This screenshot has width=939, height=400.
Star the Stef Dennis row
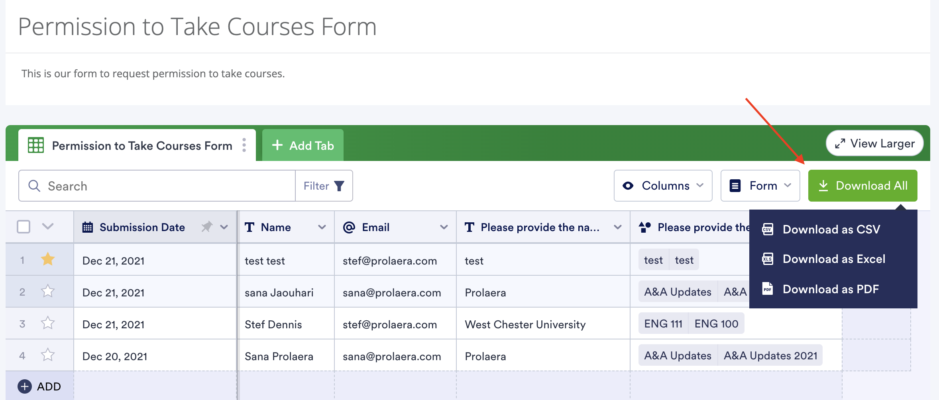[x=48, y=323]
